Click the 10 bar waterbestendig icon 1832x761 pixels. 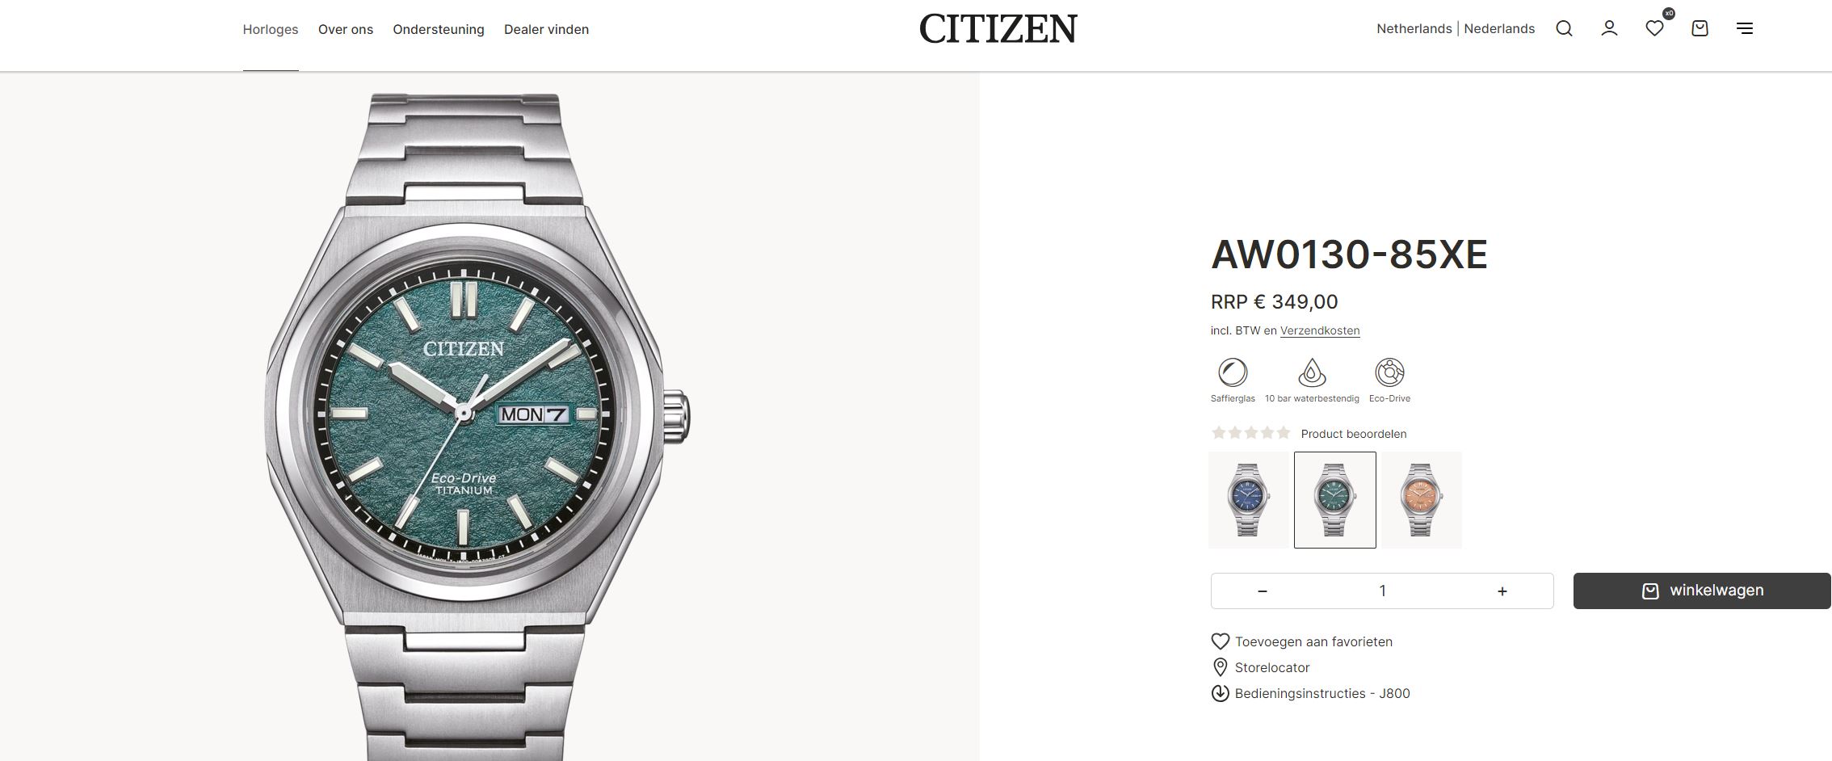pos(1312,372)
